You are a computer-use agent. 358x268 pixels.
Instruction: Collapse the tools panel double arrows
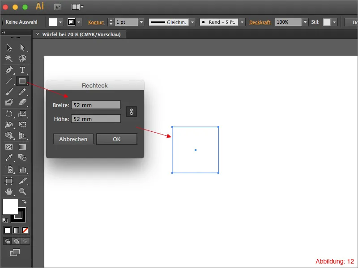click(x=4, y=33)
